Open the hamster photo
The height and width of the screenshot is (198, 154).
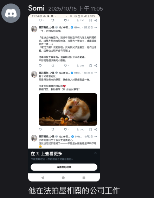click(x=68, y=109)
